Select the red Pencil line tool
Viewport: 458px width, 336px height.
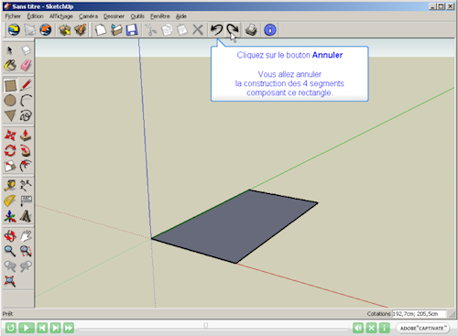(26, 85)
